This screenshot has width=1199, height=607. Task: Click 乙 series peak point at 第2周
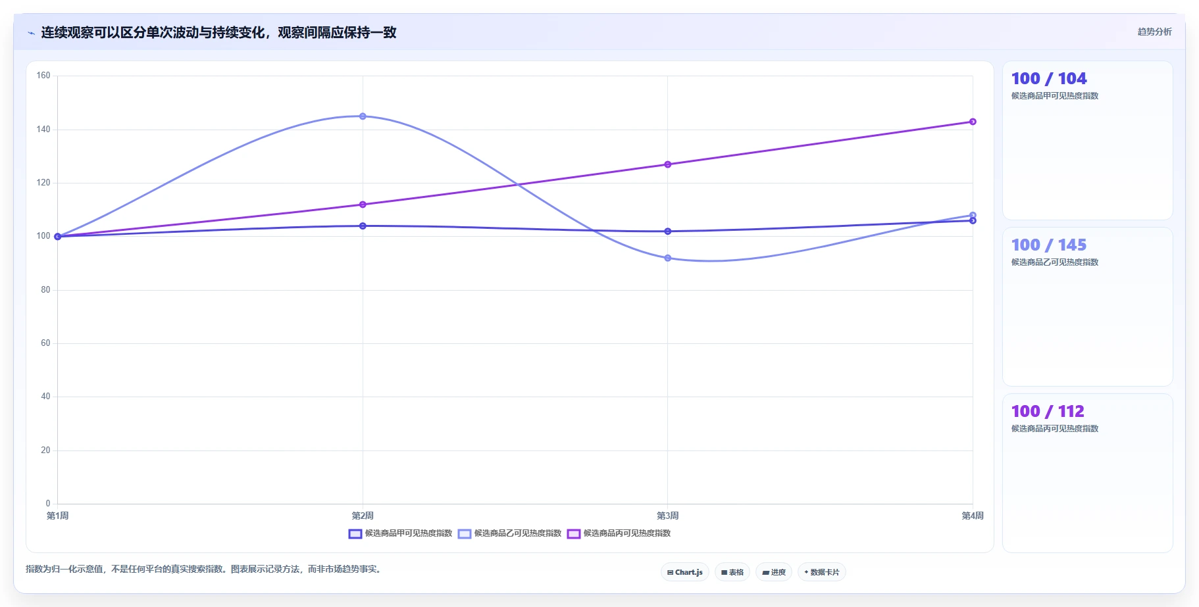coord(363,116)
